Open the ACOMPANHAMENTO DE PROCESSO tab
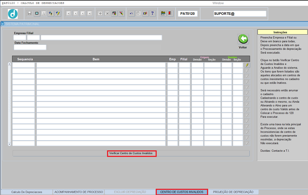 click(x=79, y=192)
